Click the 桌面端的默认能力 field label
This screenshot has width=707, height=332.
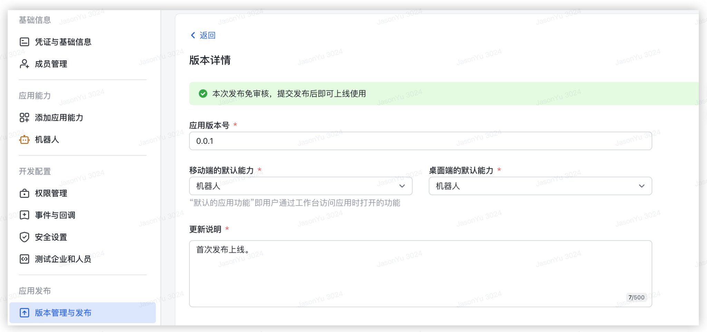click(461, 170)
